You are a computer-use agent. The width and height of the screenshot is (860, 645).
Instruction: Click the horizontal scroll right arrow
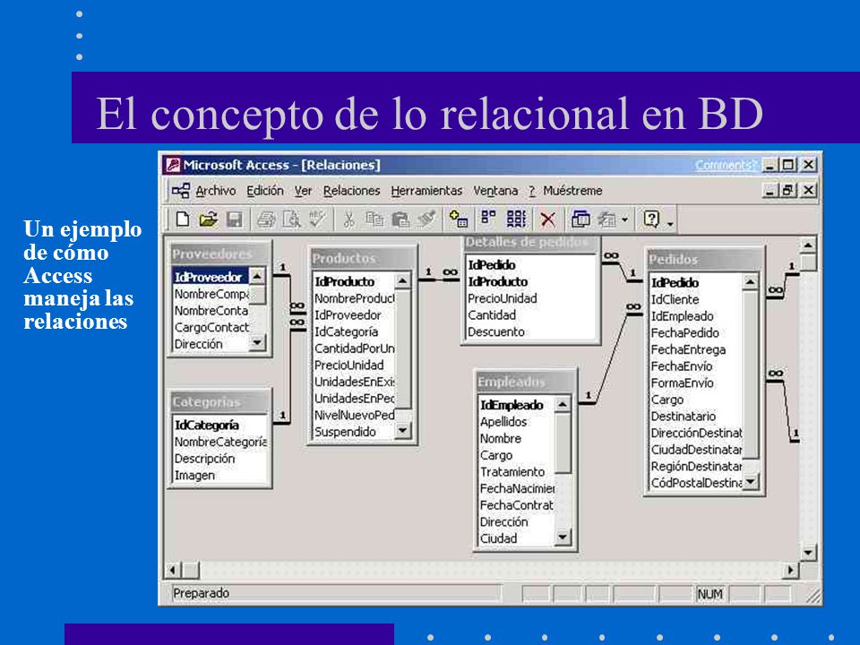click(790, 571)
